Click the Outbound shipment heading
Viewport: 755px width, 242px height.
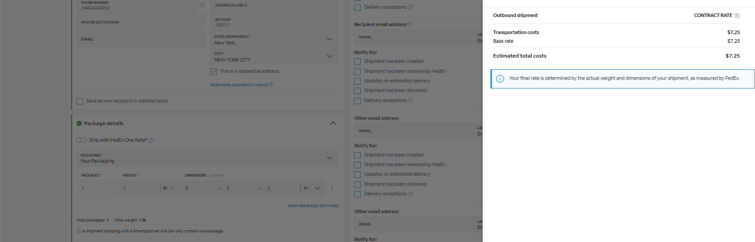(515, 15)
